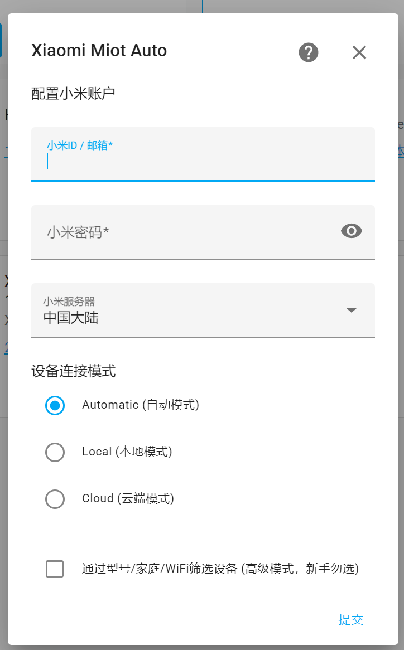The width and height of the screenshot is (404, 650).
Task: Click the Cloud (云端模式) label text
Action: [x=128, y=498]
